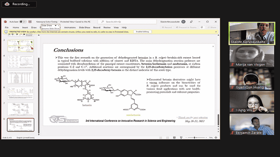Click the Conclusions slide title

coord(68,50)
